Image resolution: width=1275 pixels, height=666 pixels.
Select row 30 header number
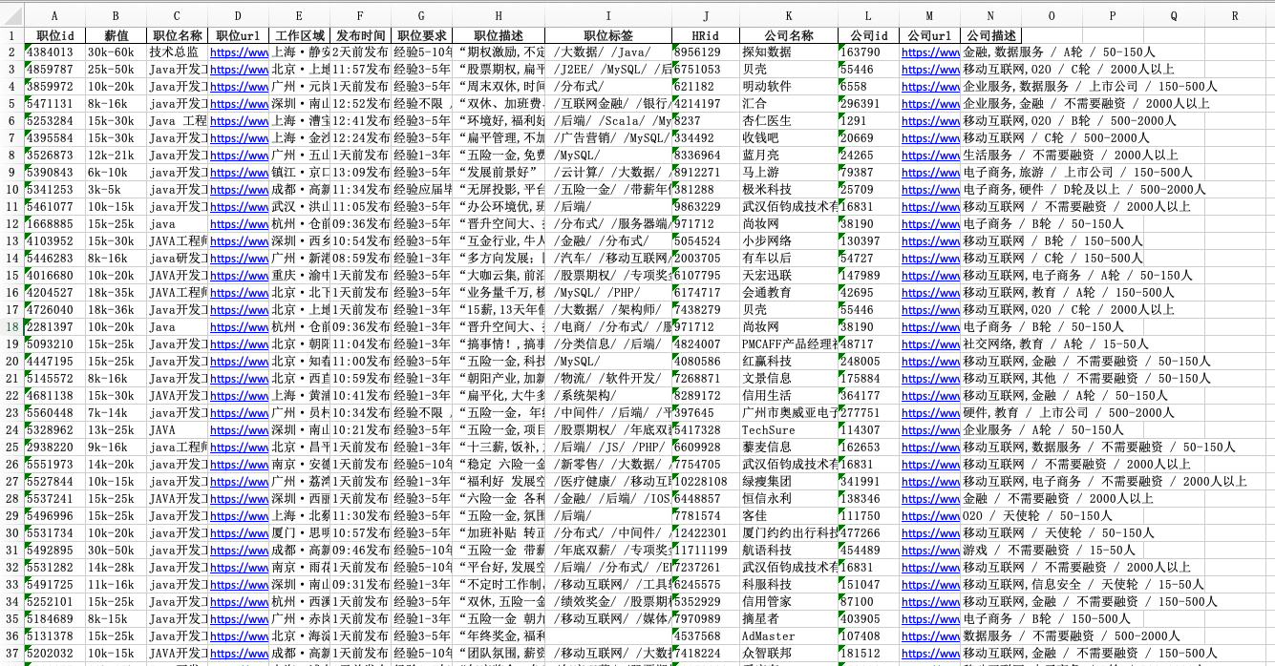pos(12,533)
